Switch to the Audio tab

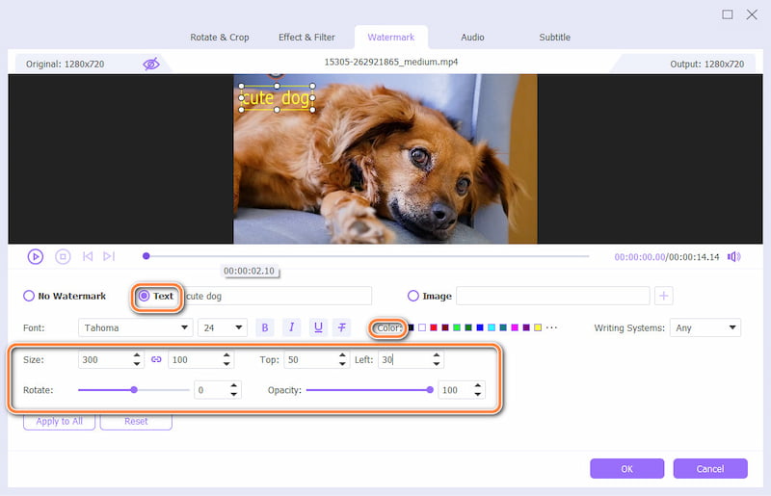pos(472,38)
